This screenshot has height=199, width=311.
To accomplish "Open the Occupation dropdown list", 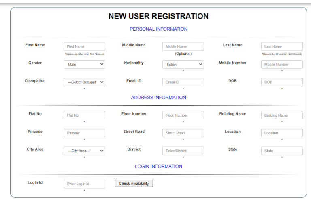I will (x=84, y=82).
